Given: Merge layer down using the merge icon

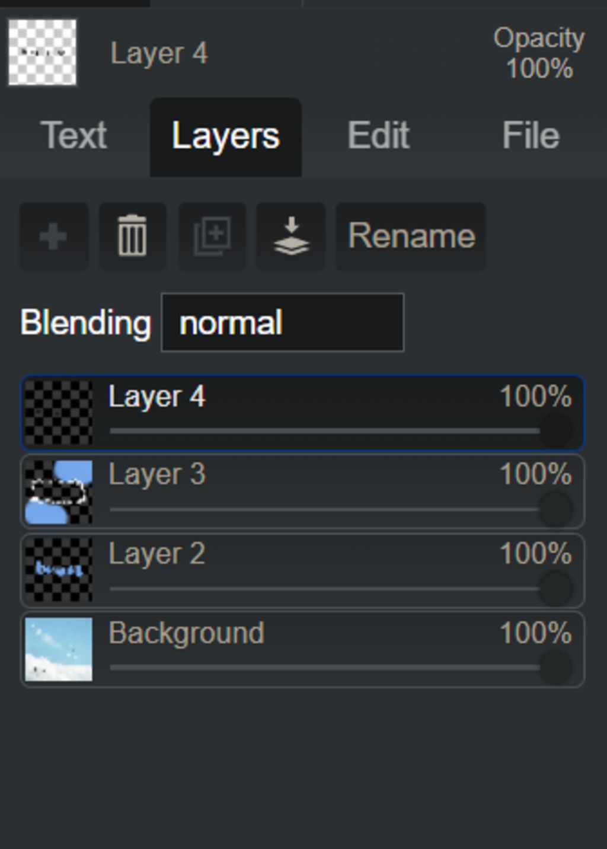Looking at the screenshot, I should 290,237.
